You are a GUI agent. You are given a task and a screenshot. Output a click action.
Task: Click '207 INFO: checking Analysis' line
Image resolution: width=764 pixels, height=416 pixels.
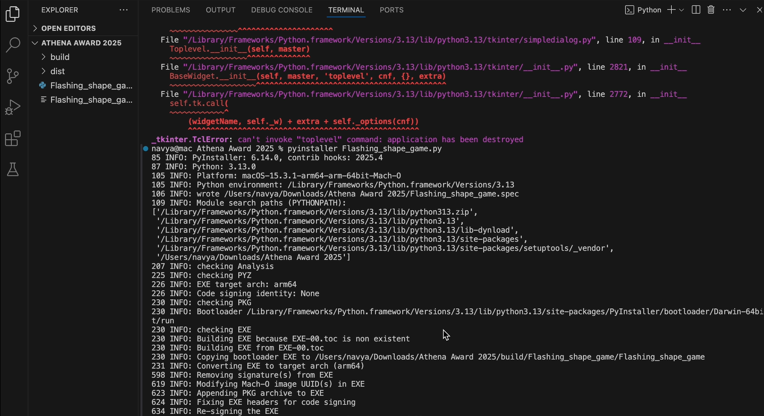[x=213, y=266]
